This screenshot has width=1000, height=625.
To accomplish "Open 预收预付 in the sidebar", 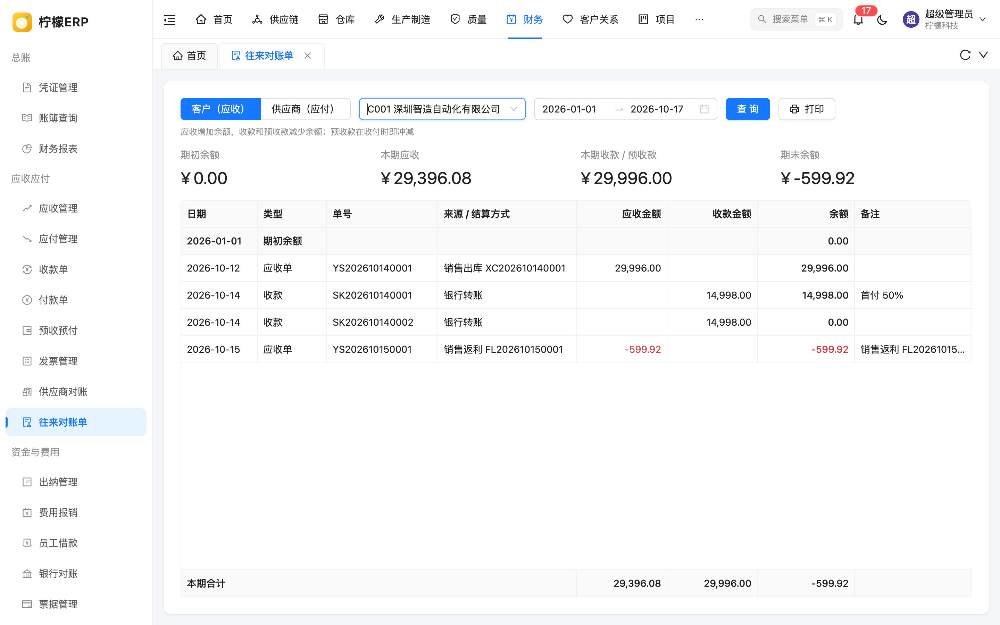I will (76, 331).
